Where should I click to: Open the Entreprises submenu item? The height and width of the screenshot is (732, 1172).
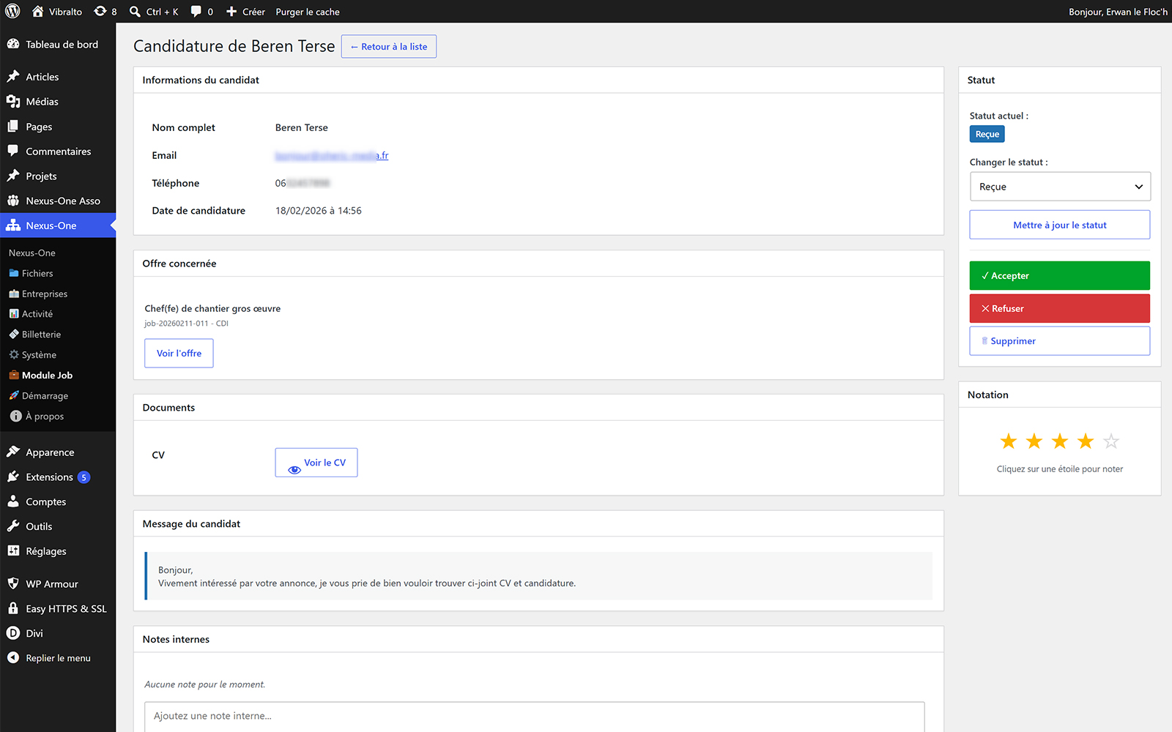tap(44, 294)
